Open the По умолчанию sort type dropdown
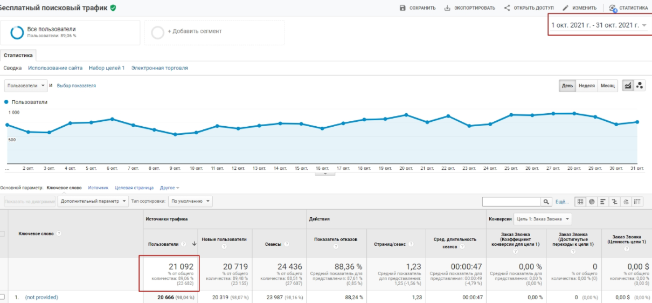The image size is (652, 303). tap(190, 201)
